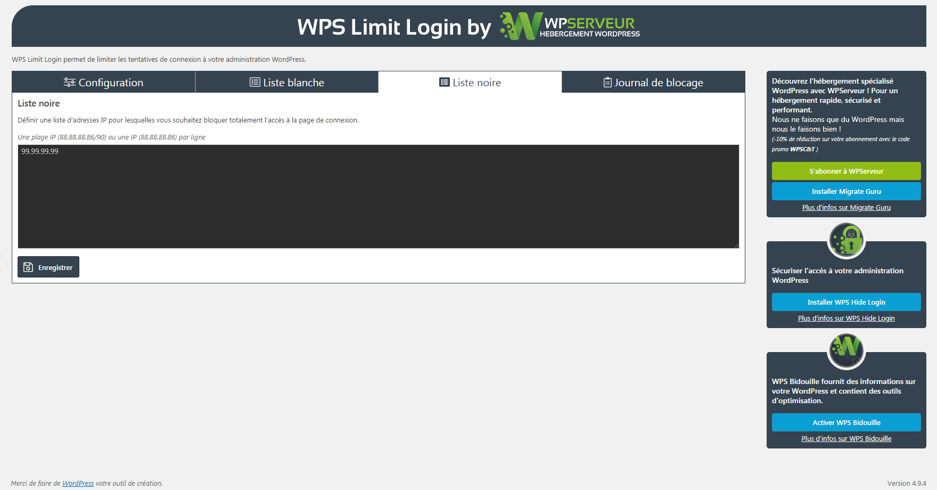Click the 'Une plage IP' hint line

point(111,137)
